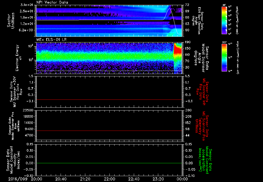Screen dimensions: 263x182
Task: Click the green 'Model Constant acceleration' label
Action: coord(205,160)
